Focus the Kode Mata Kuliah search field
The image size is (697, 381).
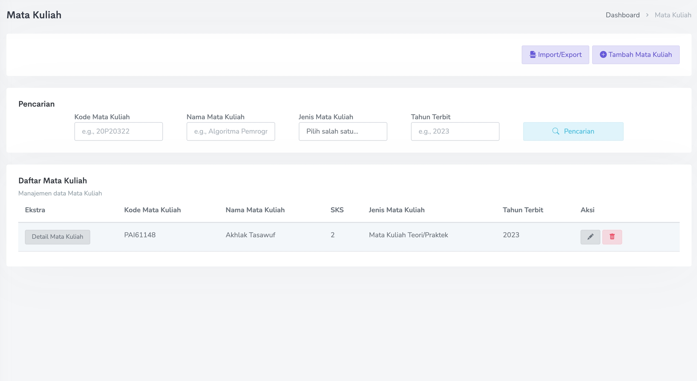coord(118,131)
